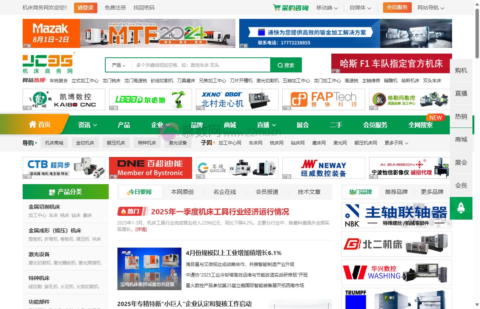The height and width of the screenshot is (309, 480).
Task: Click the 采购咨询 shopping cart icon
Action: [x=278, y=7]
